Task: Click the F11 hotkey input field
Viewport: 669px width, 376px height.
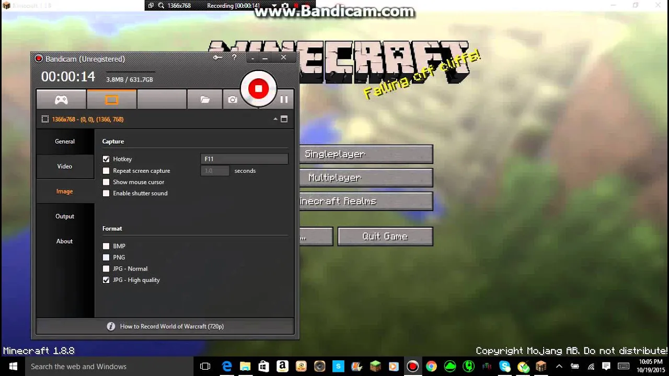Action: [244, 159]
